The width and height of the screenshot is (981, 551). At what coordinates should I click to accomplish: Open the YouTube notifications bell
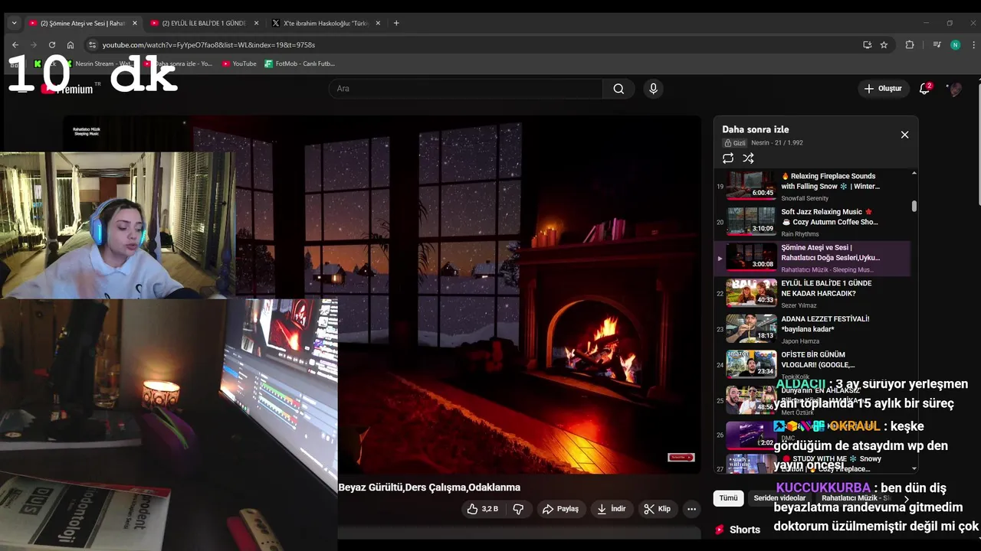924,89
